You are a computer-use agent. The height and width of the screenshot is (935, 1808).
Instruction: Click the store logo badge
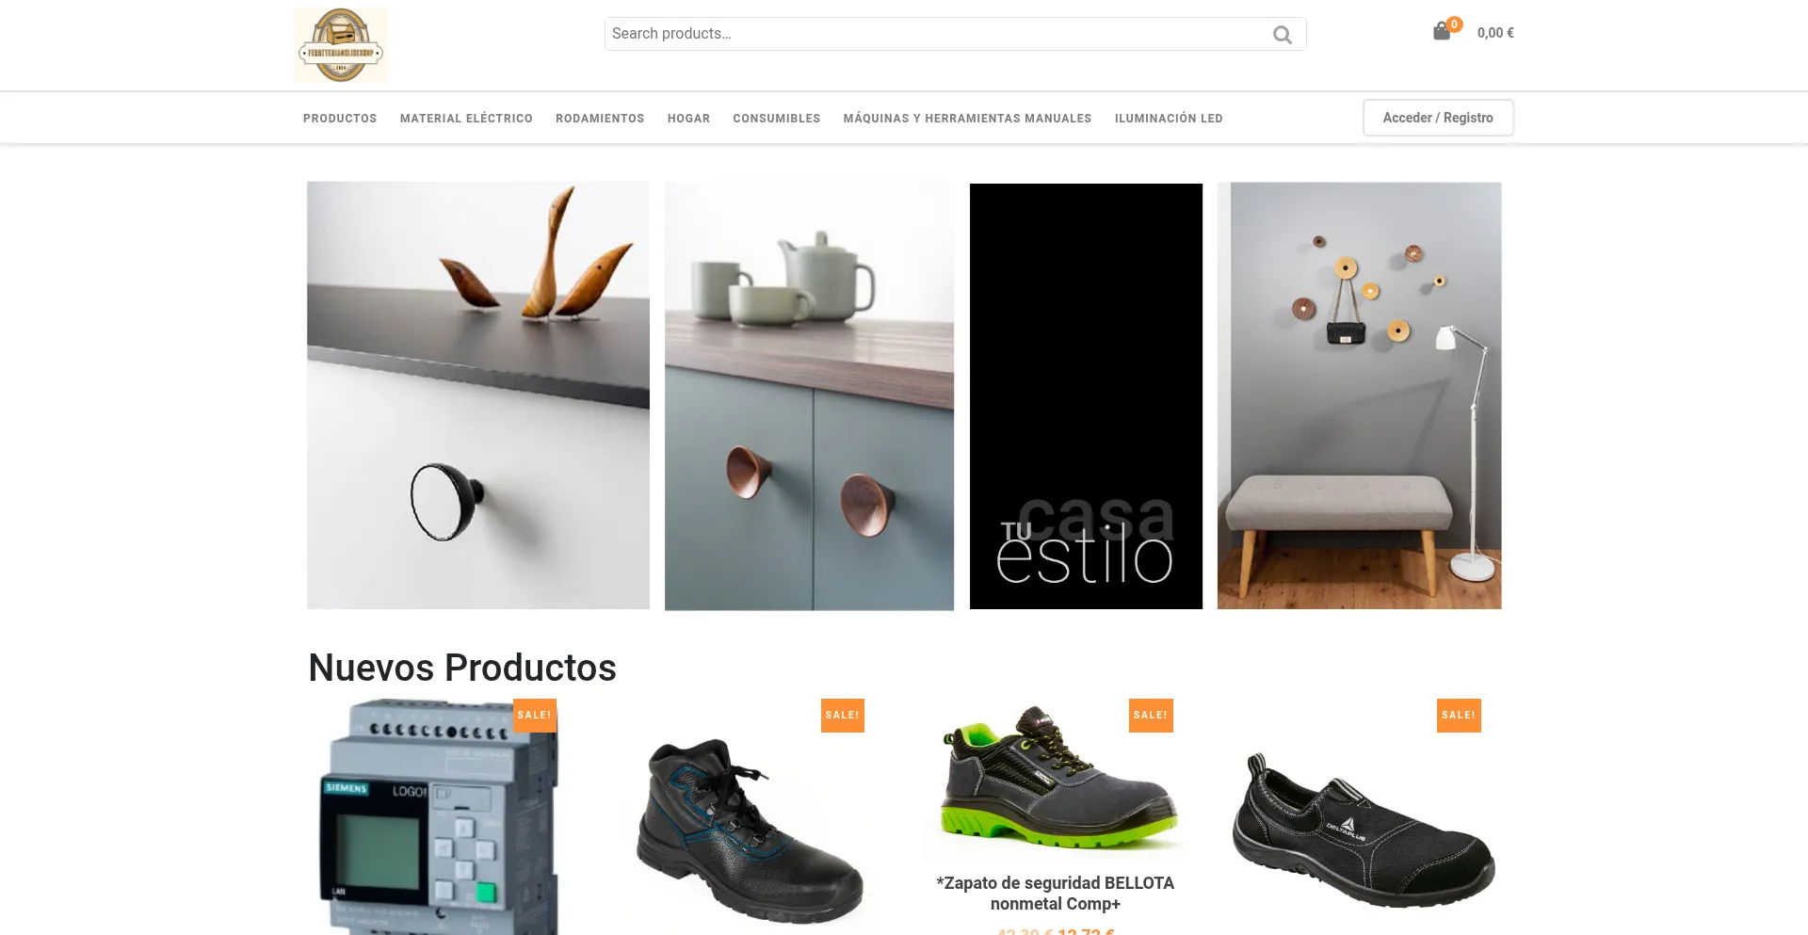click(341, 45)
